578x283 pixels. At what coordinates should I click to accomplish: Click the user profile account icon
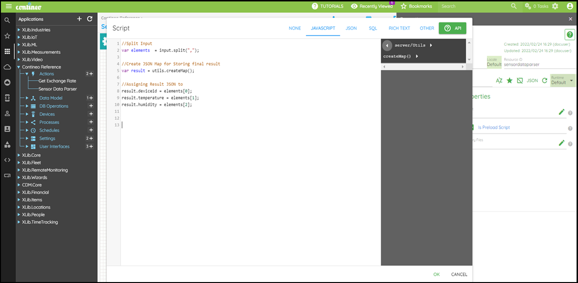(570, 6)
